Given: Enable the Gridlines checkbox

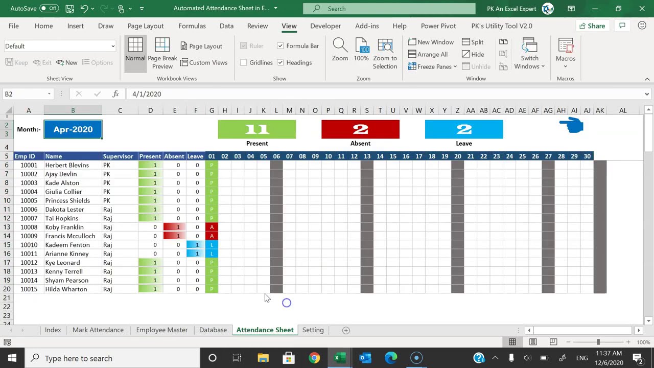Looking at the screenshot, I should coord(244,62).
